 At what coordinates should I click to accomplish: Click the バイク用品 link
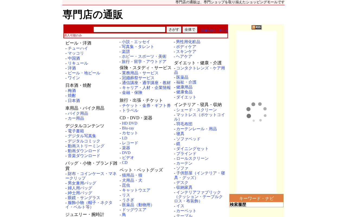(x=78, y=114)
